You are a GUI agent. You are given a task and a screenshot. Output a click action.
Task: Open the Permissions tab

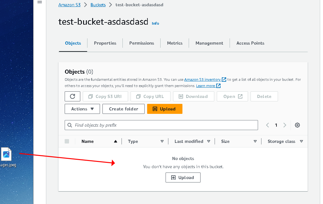click(x=142, y=43)
